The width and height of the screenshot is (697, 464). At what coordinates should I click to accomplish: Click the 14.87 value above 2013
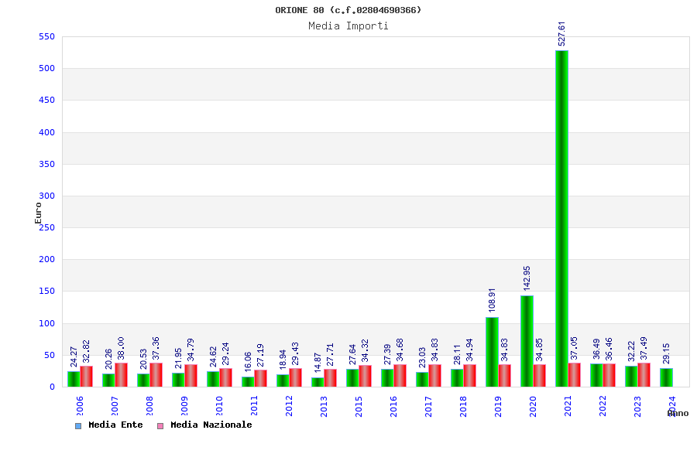click(x=318, y=363)
